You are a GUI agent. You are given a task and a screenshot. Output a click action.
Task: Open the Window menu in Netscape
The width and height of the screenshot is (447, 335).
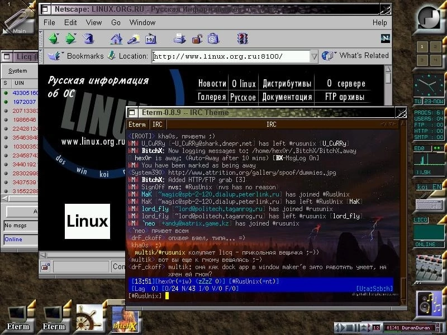coord(142,22)
